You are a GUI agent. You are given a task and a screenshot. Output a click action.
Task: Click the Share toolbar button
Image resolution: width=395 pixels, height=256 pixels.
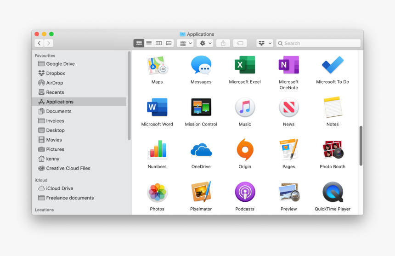point(223,43)
